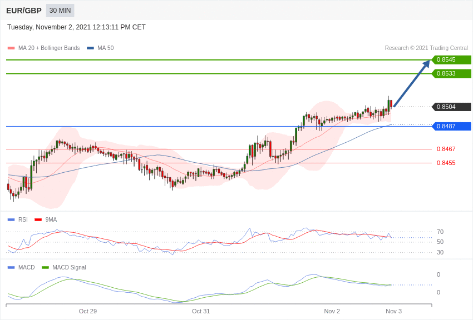This screenshot has width=473, height=320.
Task: Click the MACD legend label
Action: (27, 267)
